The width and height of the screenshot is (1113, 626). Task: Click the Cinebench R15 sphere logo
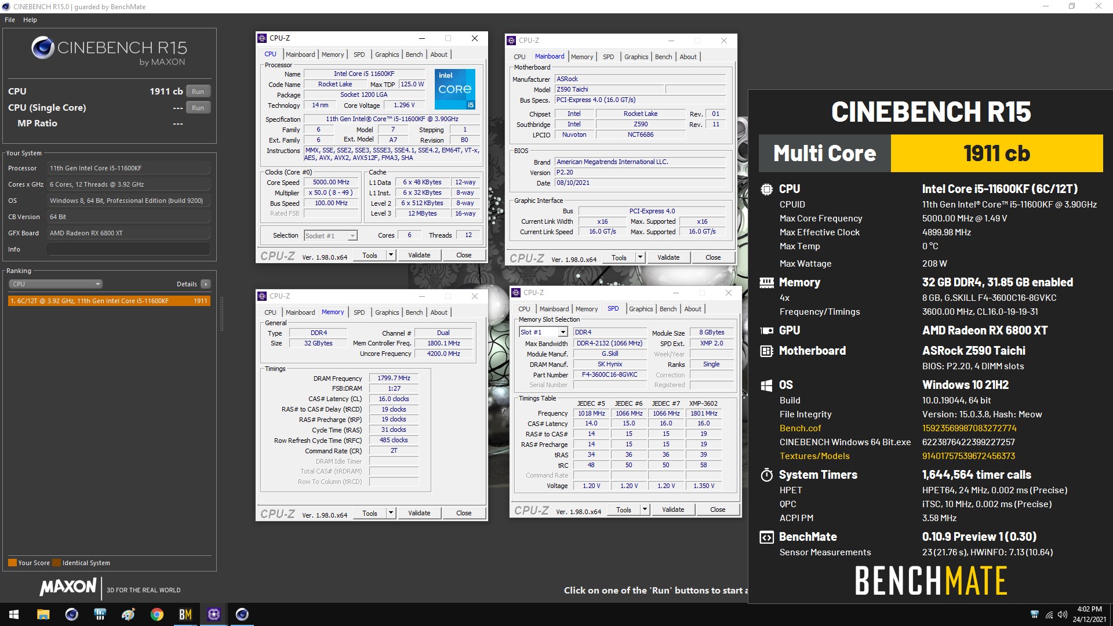pyautogui.click(x=43, y=48)
